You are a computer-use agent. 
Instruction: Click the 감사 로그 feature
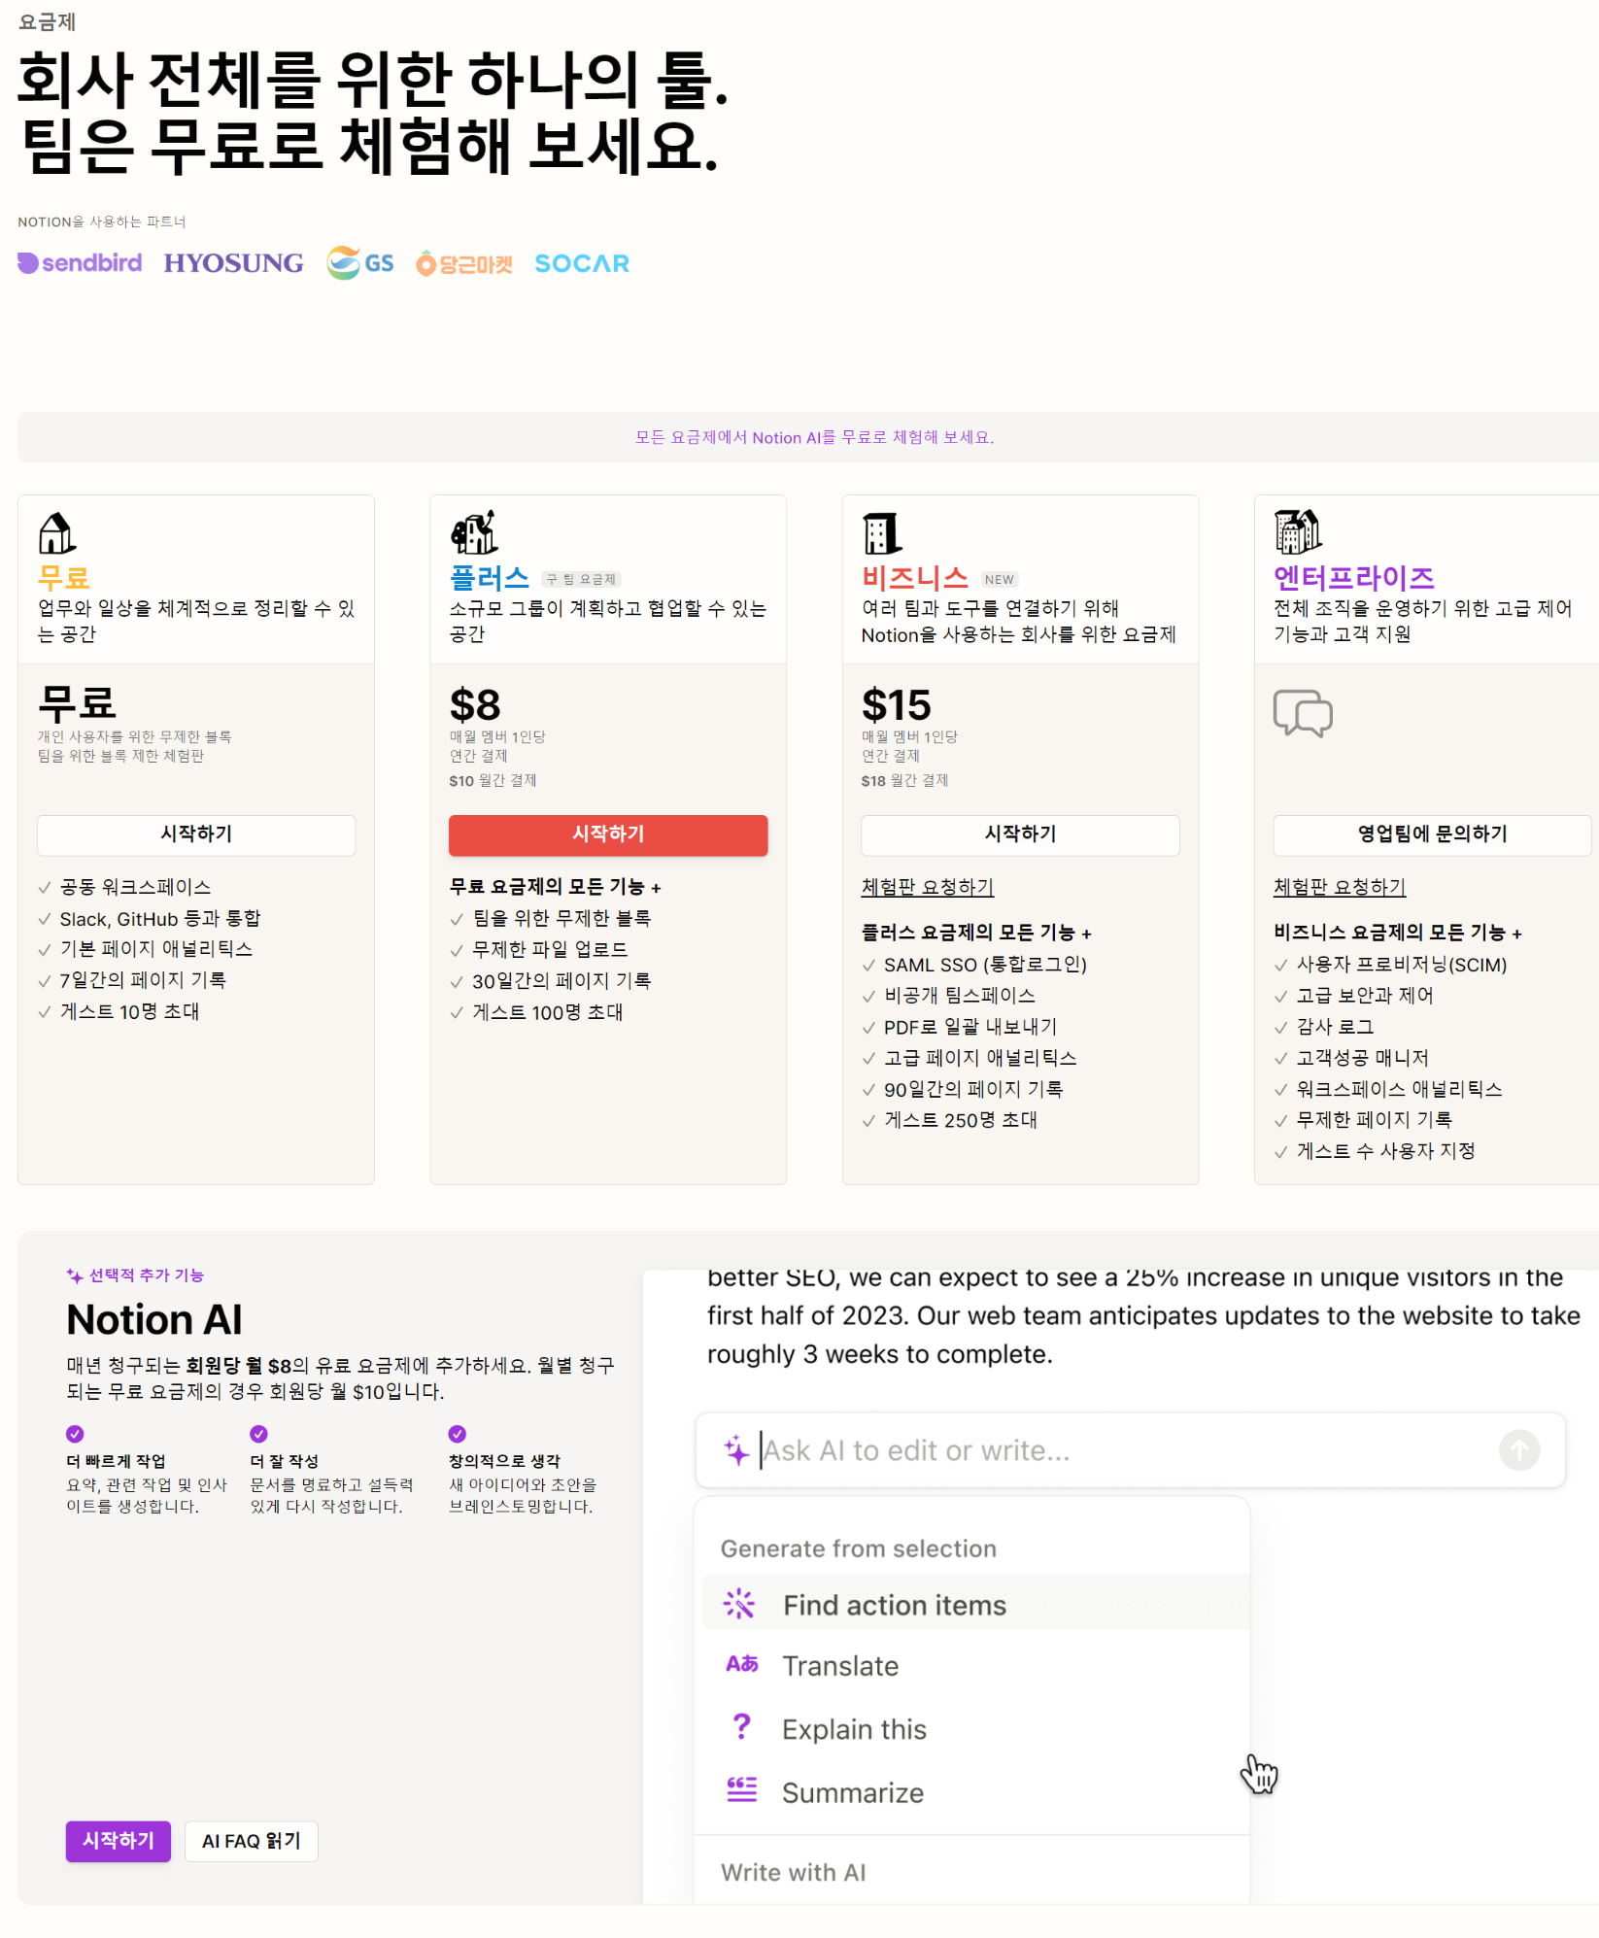tap(1335, 1027)
